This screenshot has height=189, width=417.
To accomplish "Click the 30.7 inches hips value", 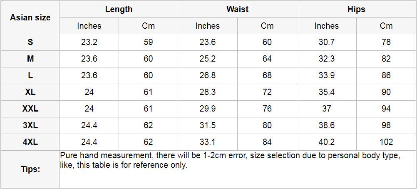I will (x=327, y=42).
